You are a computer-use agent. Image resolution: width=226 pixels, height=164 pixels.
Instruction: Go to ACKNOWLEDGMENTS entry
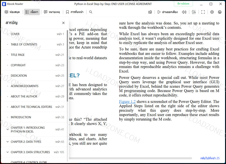pos(34,86)
